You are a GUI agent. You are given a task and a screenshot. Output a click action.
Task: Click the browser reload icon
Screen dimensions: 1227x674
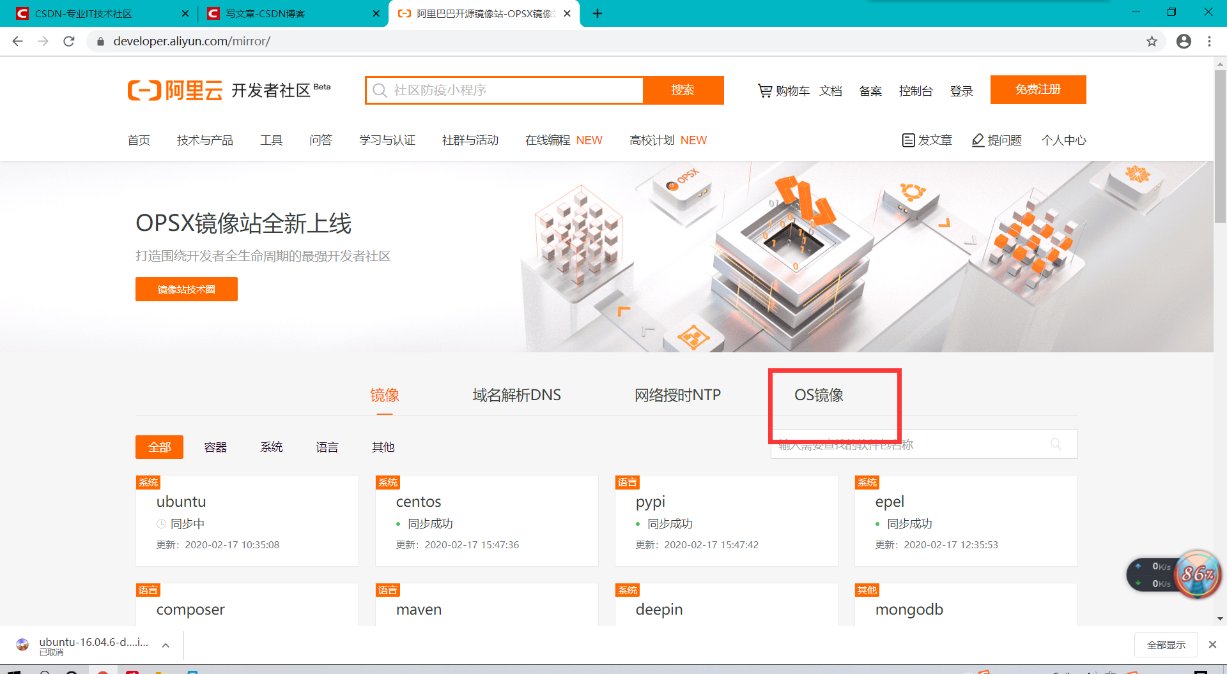pos(69,41)
